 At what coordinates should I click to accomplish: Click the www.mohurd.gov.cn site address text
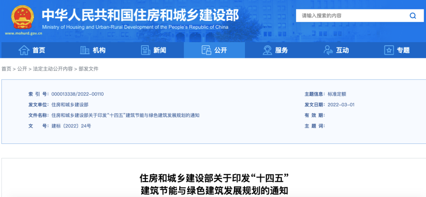coord(24,33)
